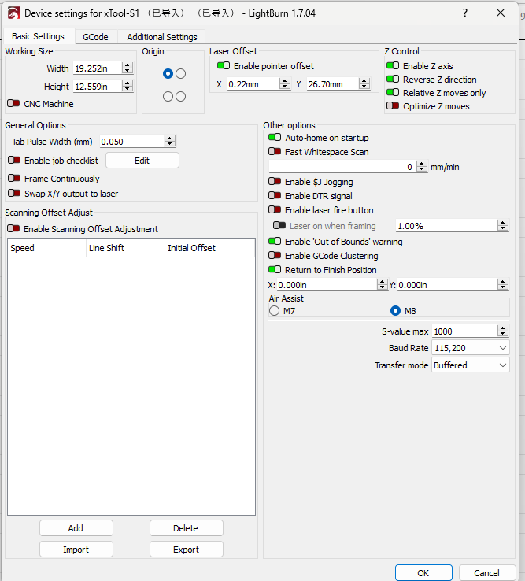Close the Device settings dialog
The image size is (525, 581).
[x=501, y=13]
